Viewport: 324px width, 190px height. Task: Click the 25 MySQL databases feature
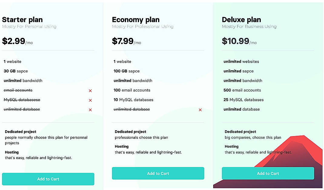[x=243, y=100]
